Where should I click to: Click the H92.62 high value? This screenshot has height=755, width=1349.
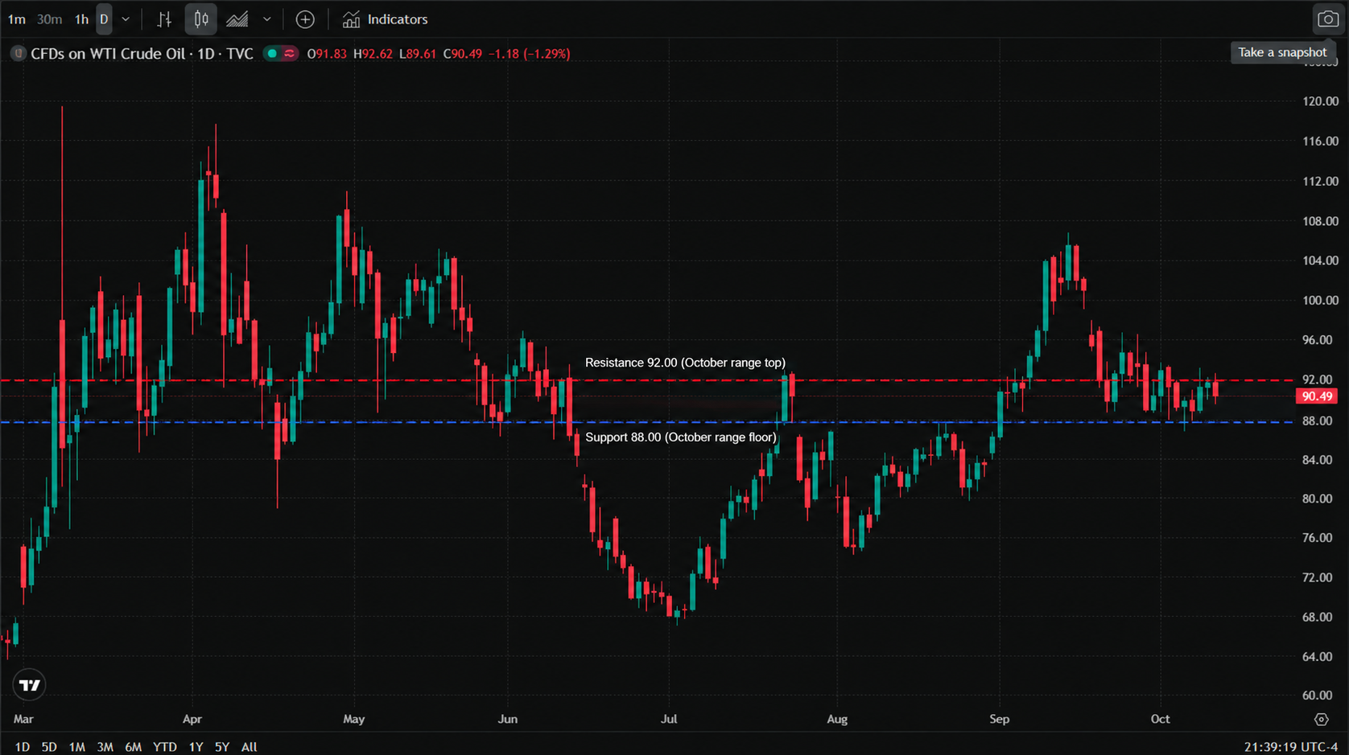(373, 54)
